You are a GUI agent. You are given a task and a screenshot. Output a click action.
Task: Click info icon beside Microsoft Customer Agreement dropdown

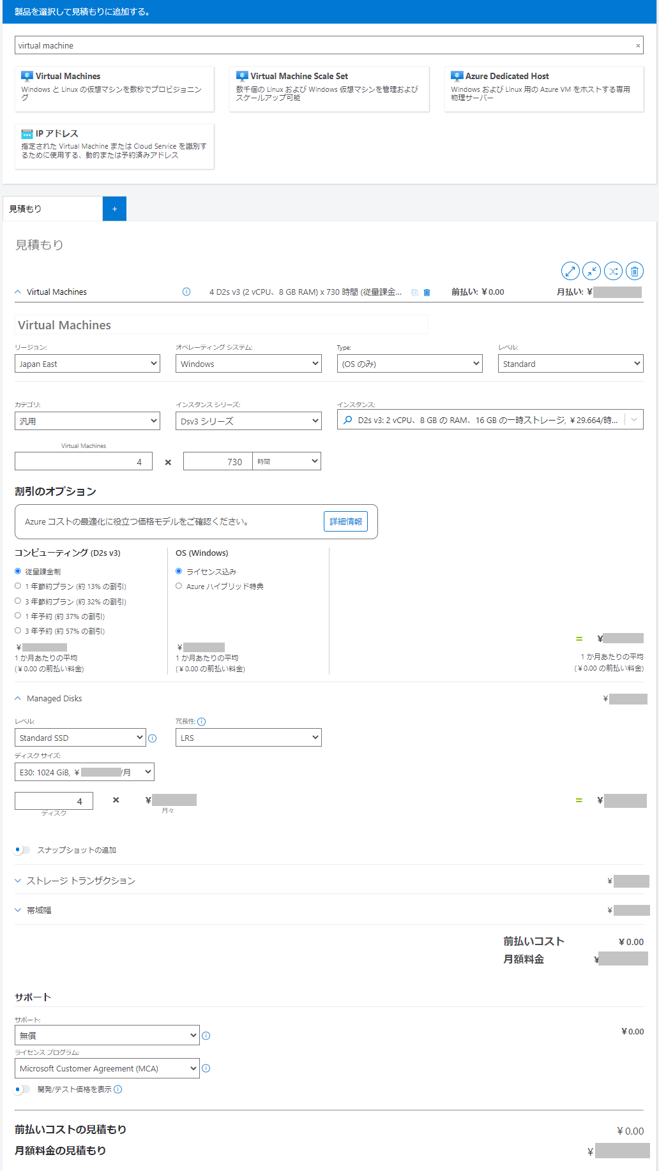tap(206, 1068)
